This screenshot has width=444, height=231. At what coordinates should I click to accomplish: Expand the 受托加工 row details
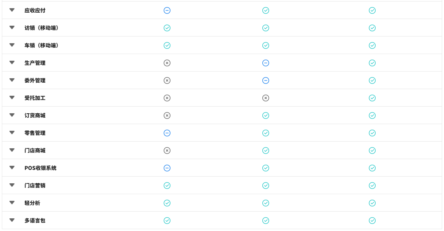[x=12, y=98]
